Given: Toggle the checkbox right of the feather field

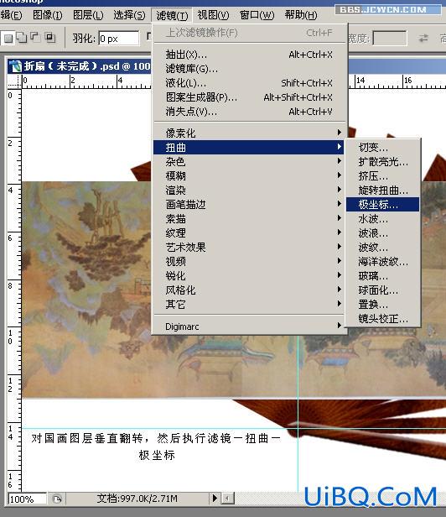Looking at the screenshot, I should (149, 37).
